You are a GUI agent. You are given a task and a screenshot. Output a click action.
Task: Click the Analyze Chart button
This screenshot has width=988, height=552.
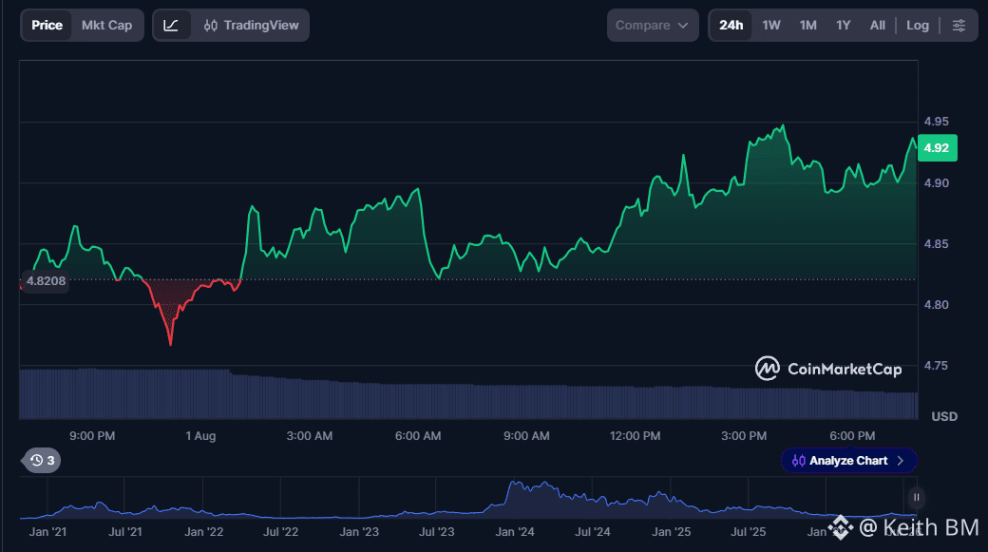(848, 461)
